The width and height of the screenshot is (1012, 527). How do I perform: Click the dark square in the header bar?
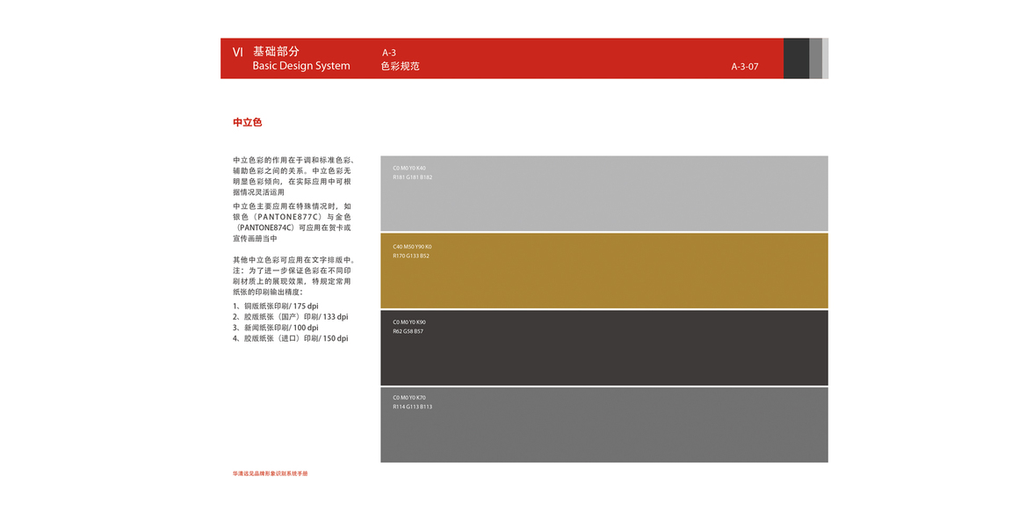click(x=796, y=58)
